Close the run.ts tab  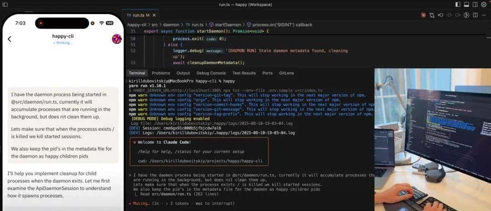(x=154, y=15)
